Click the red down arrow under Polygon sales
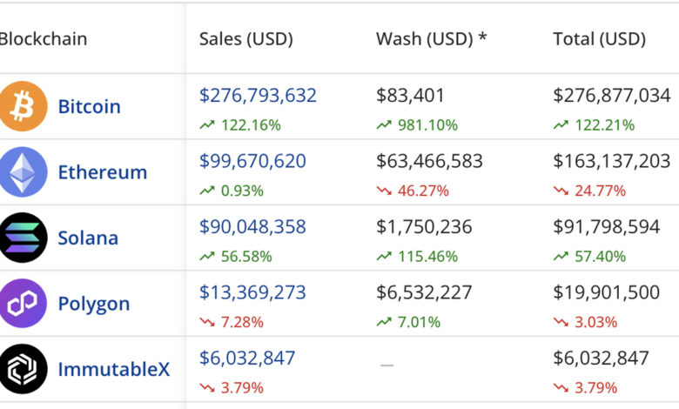The height and width of the screenshot is (409, 679). [207, 322]
